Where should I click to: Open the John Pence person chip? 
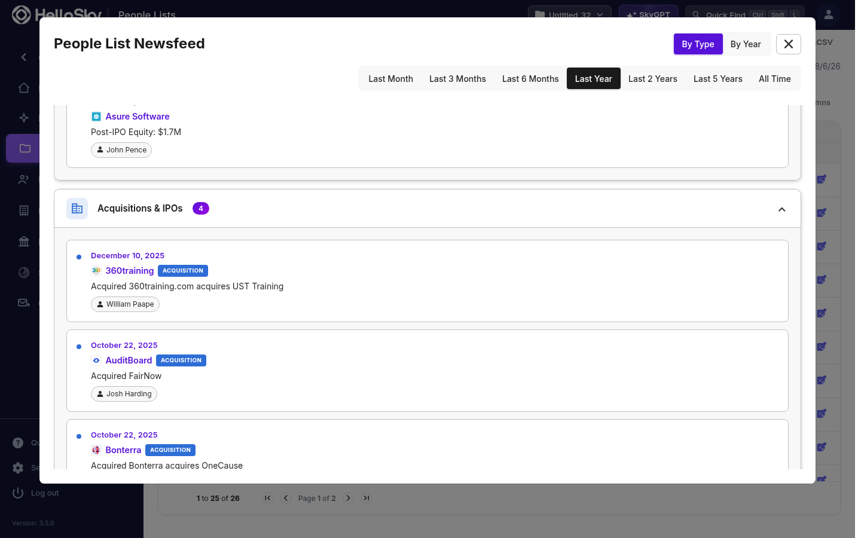[121, 150]
